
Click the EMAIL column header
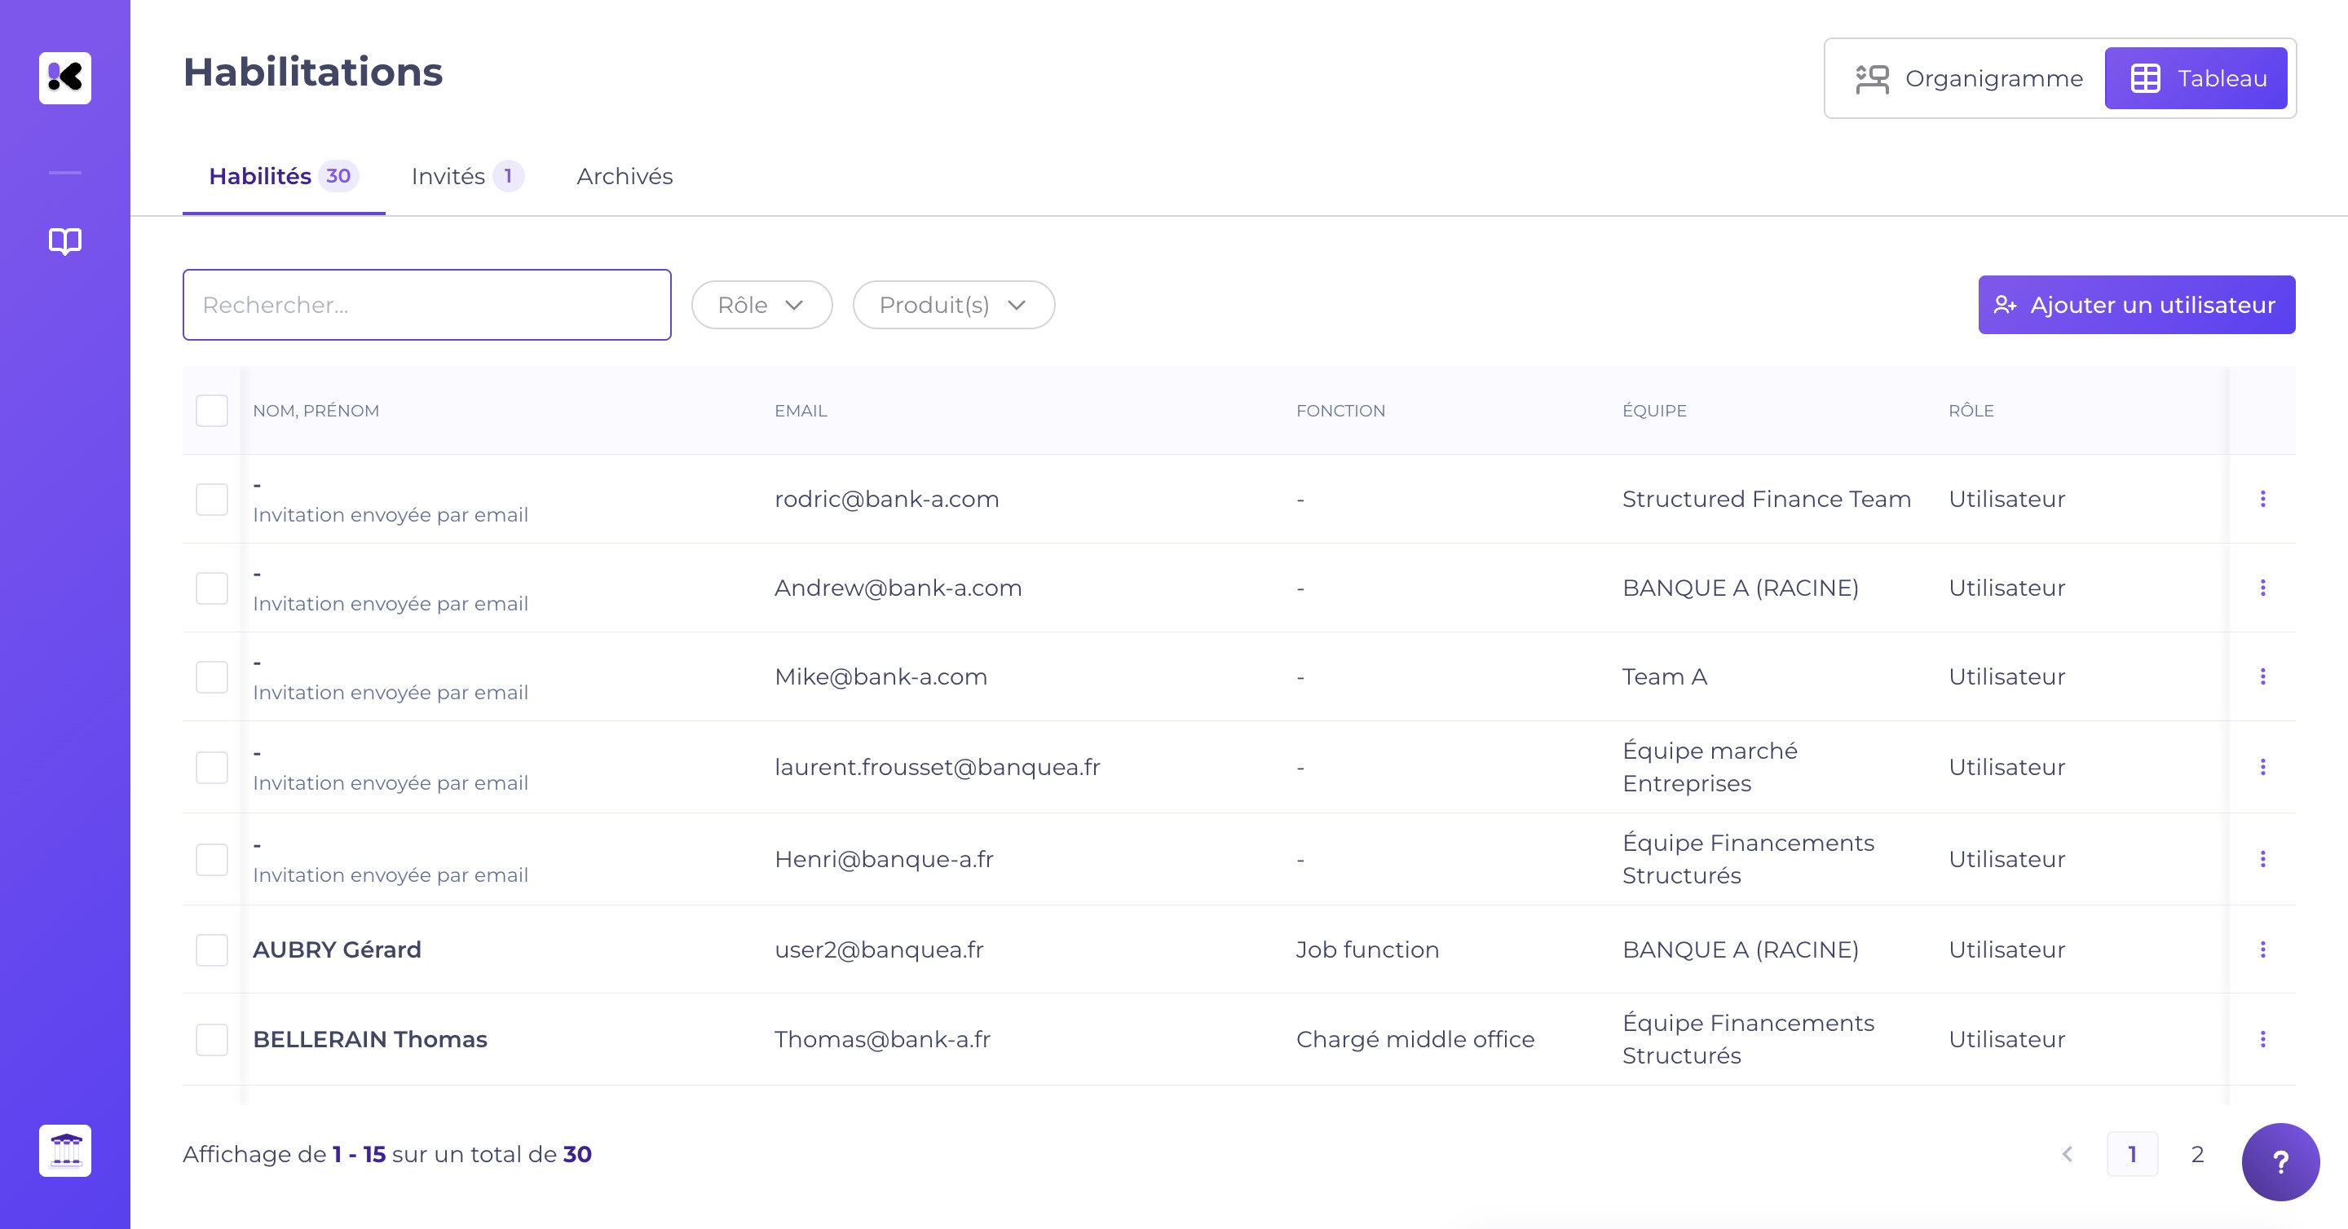coord(801,411)
